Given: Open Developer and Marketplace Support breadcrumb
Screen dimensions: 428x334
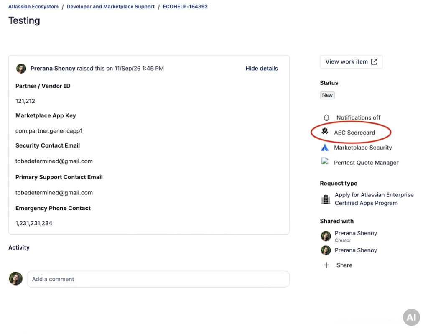Looking at the screenshot, I should 110,7.
